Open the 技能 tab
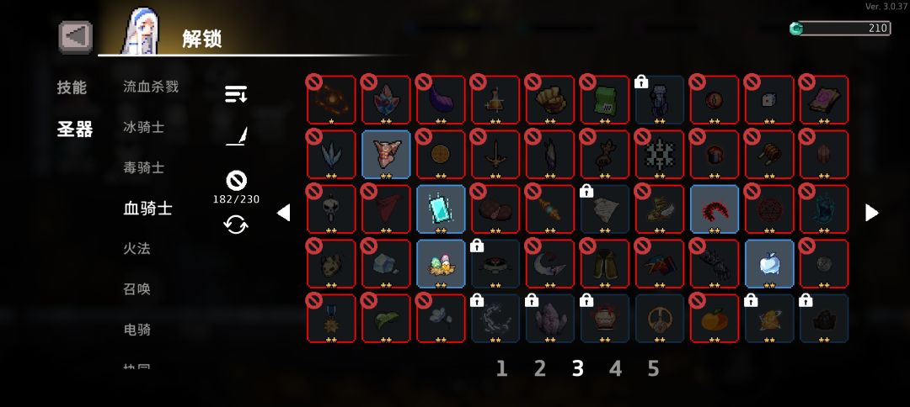Screen dimensions: 910x407 [x=72, y=87]
